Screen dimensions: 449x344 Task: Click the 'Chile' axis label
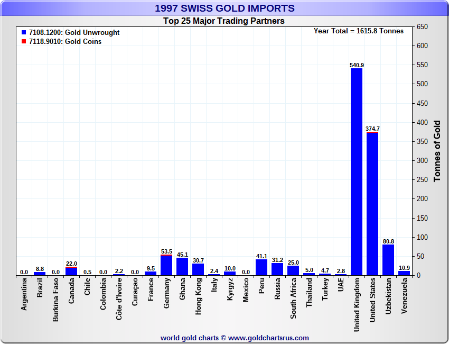(x=87, y=286)
